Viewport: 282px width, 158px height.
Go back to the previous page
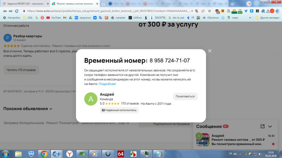(x=5, y=11)
